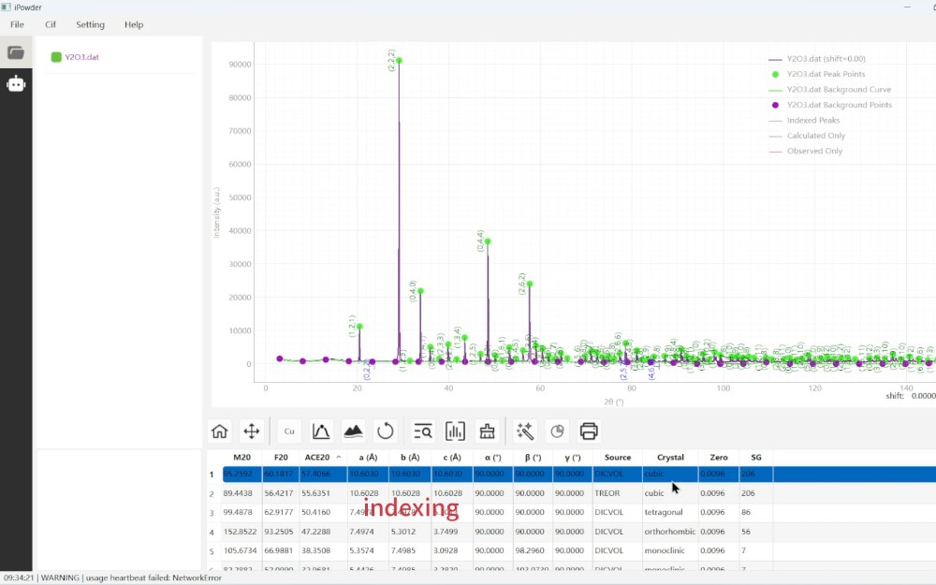Click SG value 86
Viewport: 936px width, 585px height.
pyautogui.click(x=746, y=512)
